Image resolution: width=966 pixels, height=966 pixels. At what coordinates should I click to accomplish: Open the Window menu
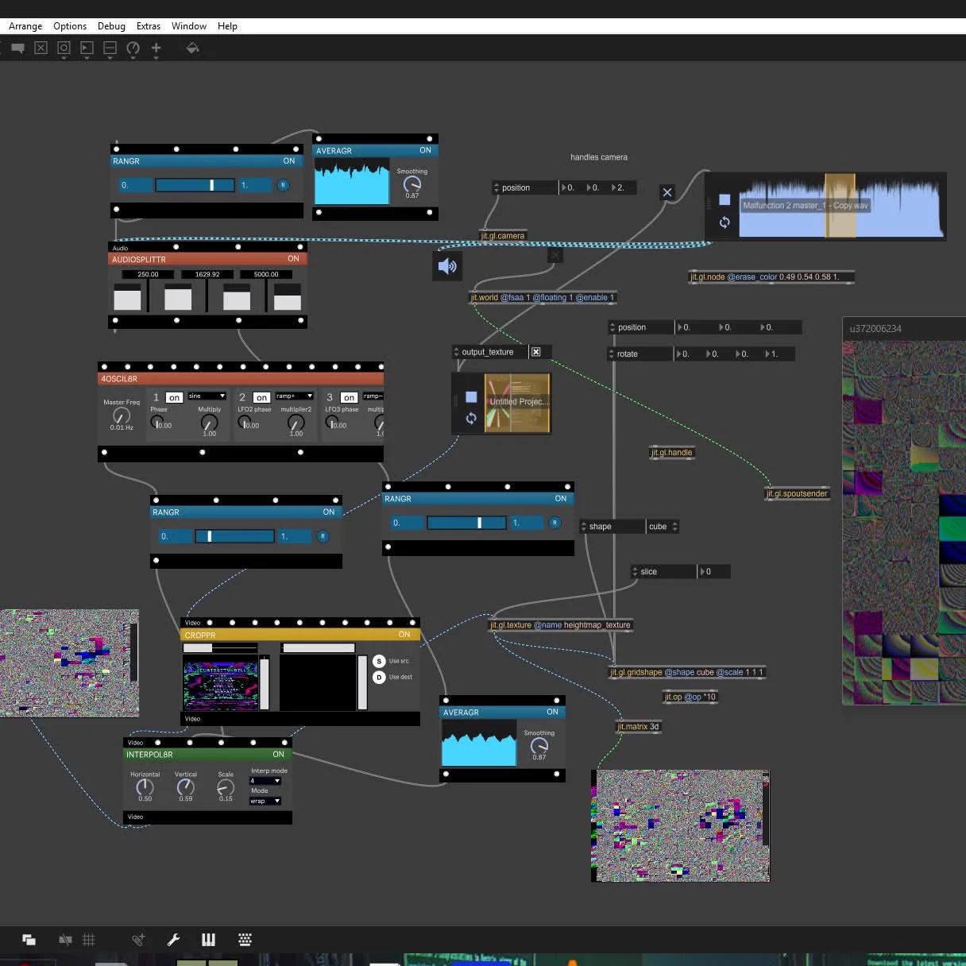pyautogui.click(x=189, y=26)
